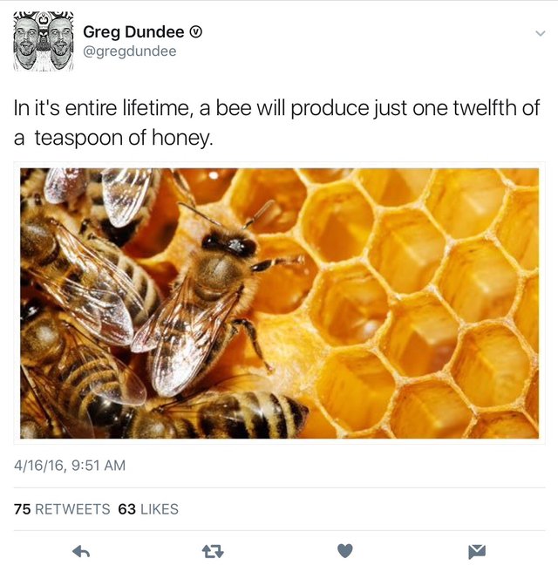Click the reply arrow icon
The width and height of the screenshot is (558, 572).
(x=81, y=552)
